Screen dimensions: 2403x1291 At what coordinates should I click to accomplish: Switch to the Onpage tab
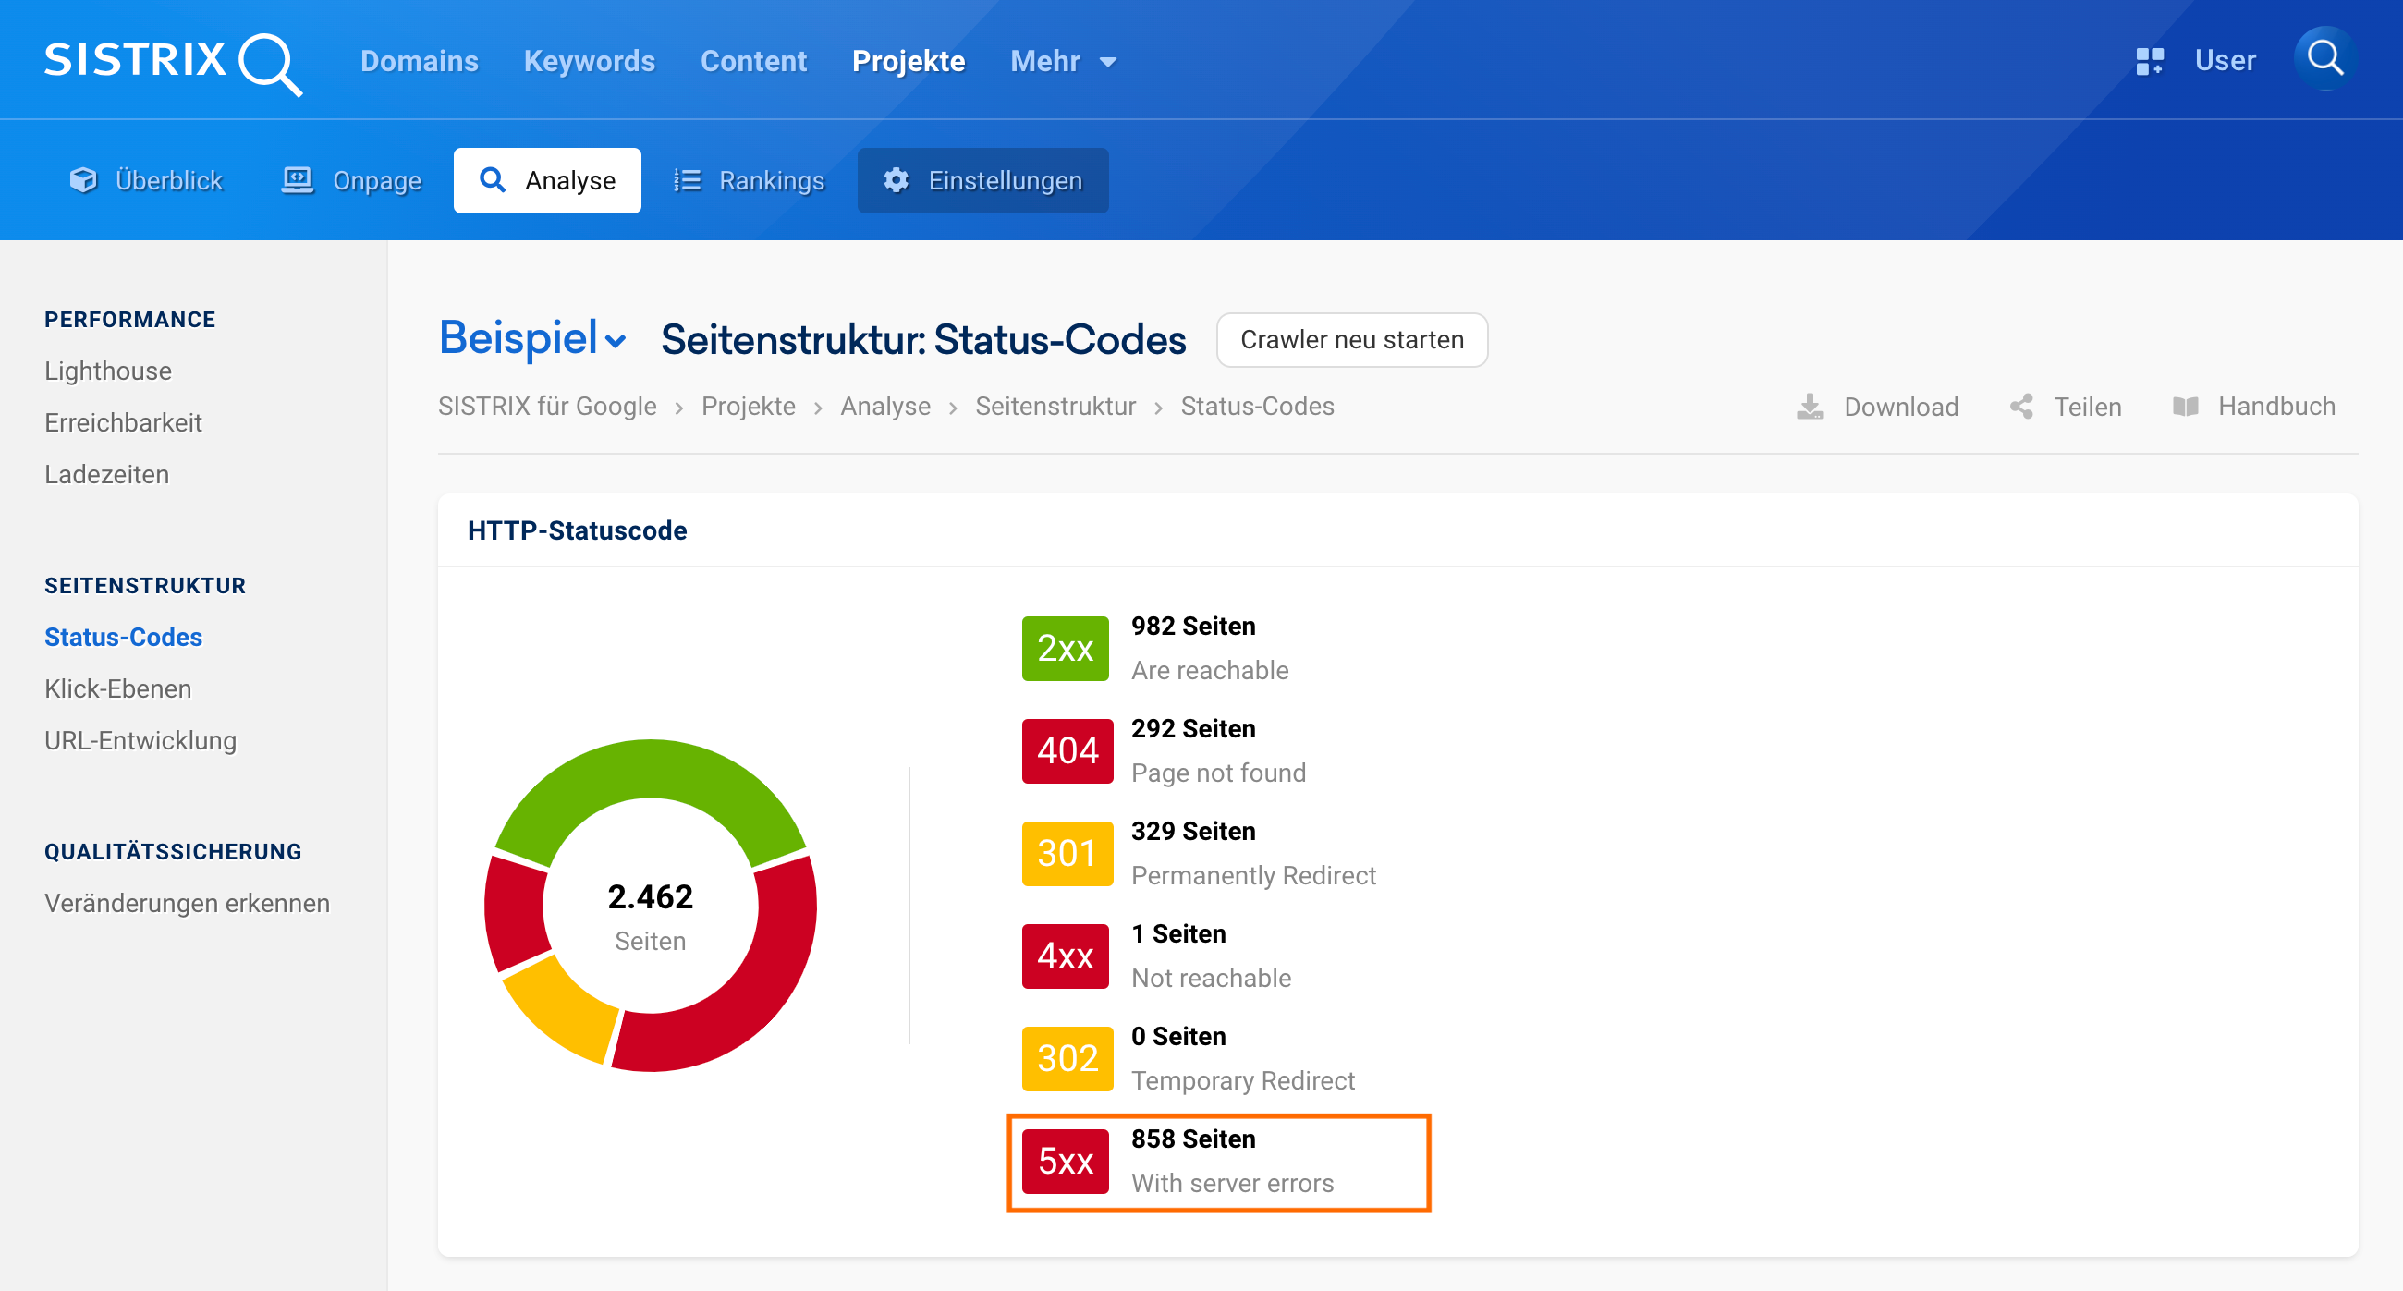(x=352, y=181)
